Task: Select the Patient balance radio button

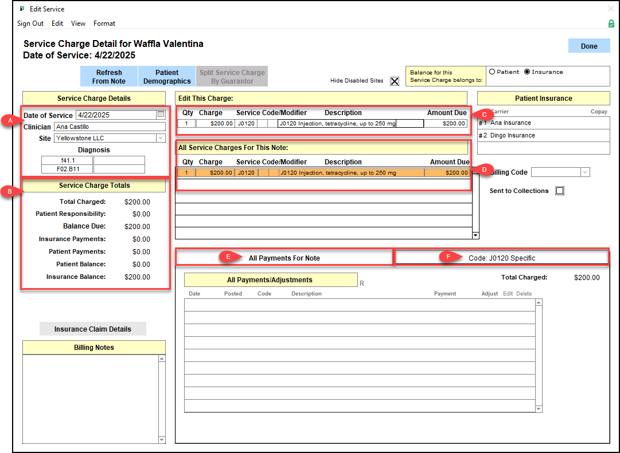Action: pos(492,72)
